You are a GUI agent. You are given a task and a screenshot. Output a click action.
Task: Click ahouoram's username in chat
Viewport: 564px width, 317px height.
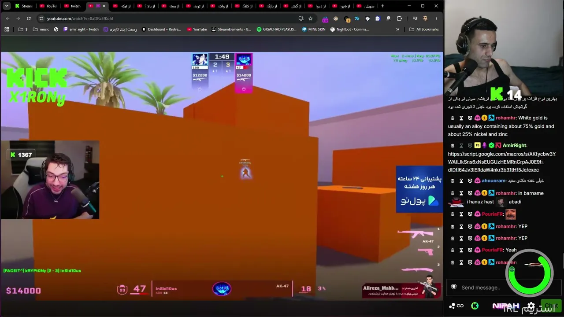493,181
